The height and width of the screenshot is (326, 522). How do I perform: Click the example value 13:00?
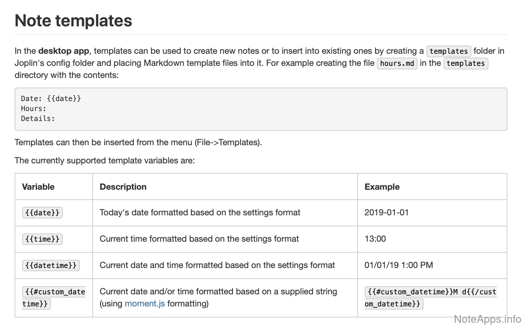click(375, 239)
